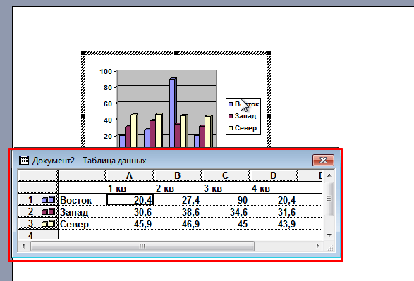This screenshot has height=281, width=414.
Task: Click the select-all corner of the datasheet
Action: [38, 175]
